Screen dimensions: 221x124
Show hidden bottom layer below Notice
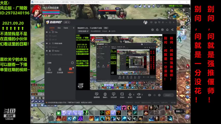tap(47, 55)
